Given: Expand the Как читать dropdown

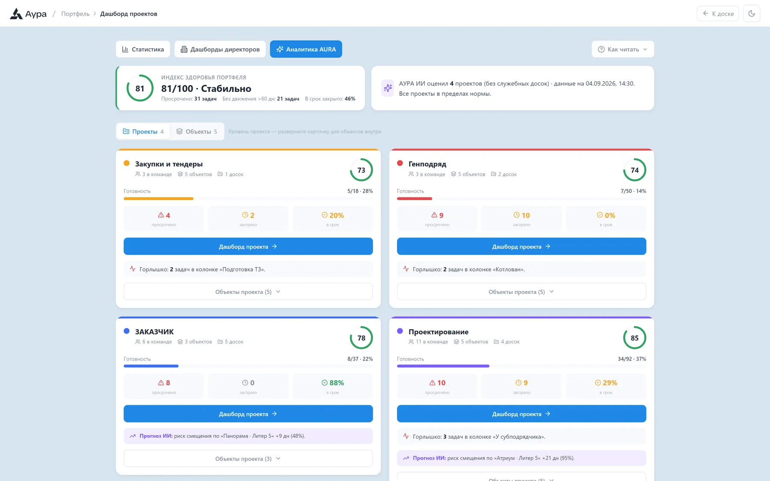Looking at the screenshot, I should click(x=623, y=49).
